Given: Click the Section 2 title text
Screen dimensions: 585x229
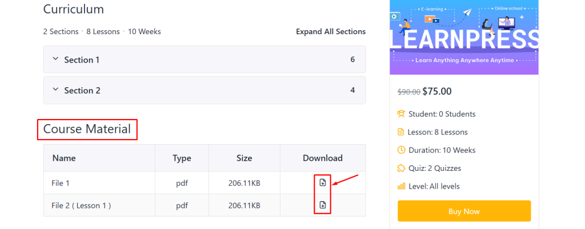Looking at the screenshot, I should pos(82,91).
